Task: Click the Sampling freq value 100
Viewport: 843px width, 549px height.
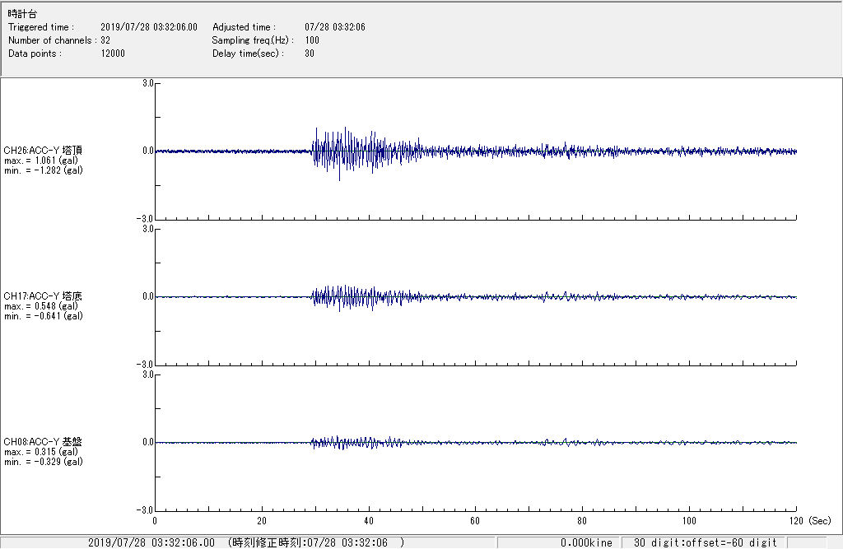Action: pyautogui.click(x=312, y=40)
